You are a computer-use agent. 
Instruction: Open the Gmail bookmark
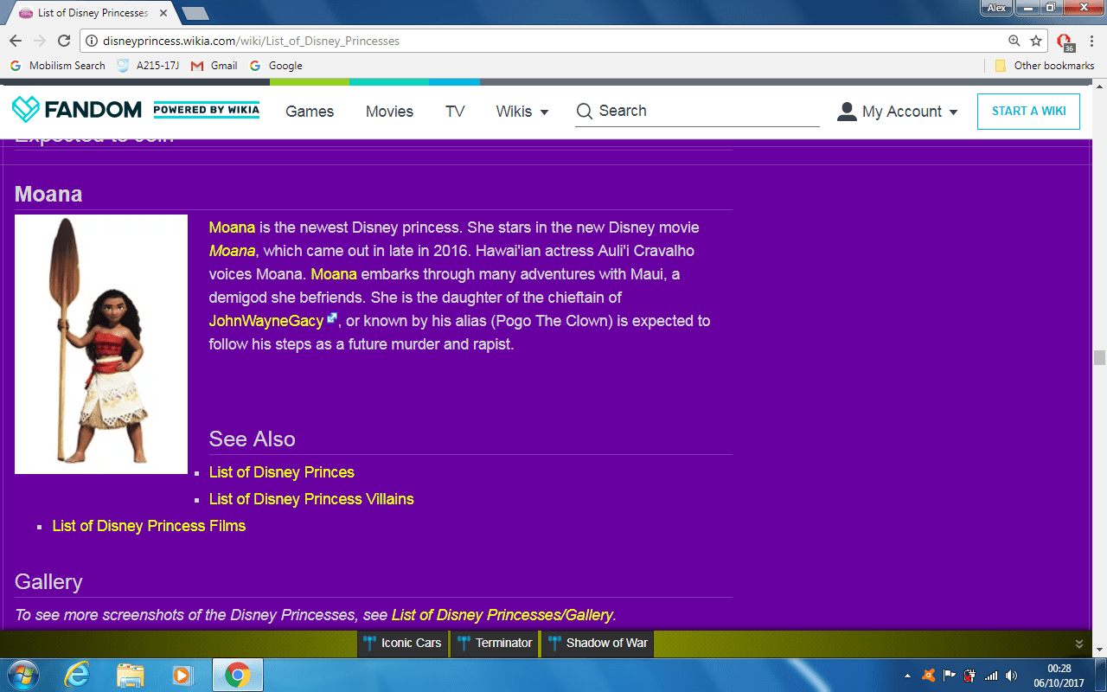214,66
